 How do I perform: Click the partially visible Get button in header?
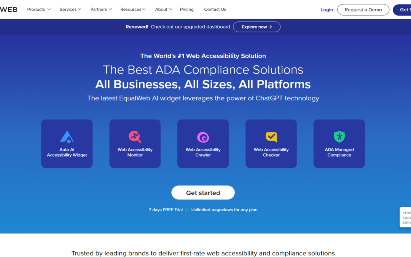click(x=402, y=10)
